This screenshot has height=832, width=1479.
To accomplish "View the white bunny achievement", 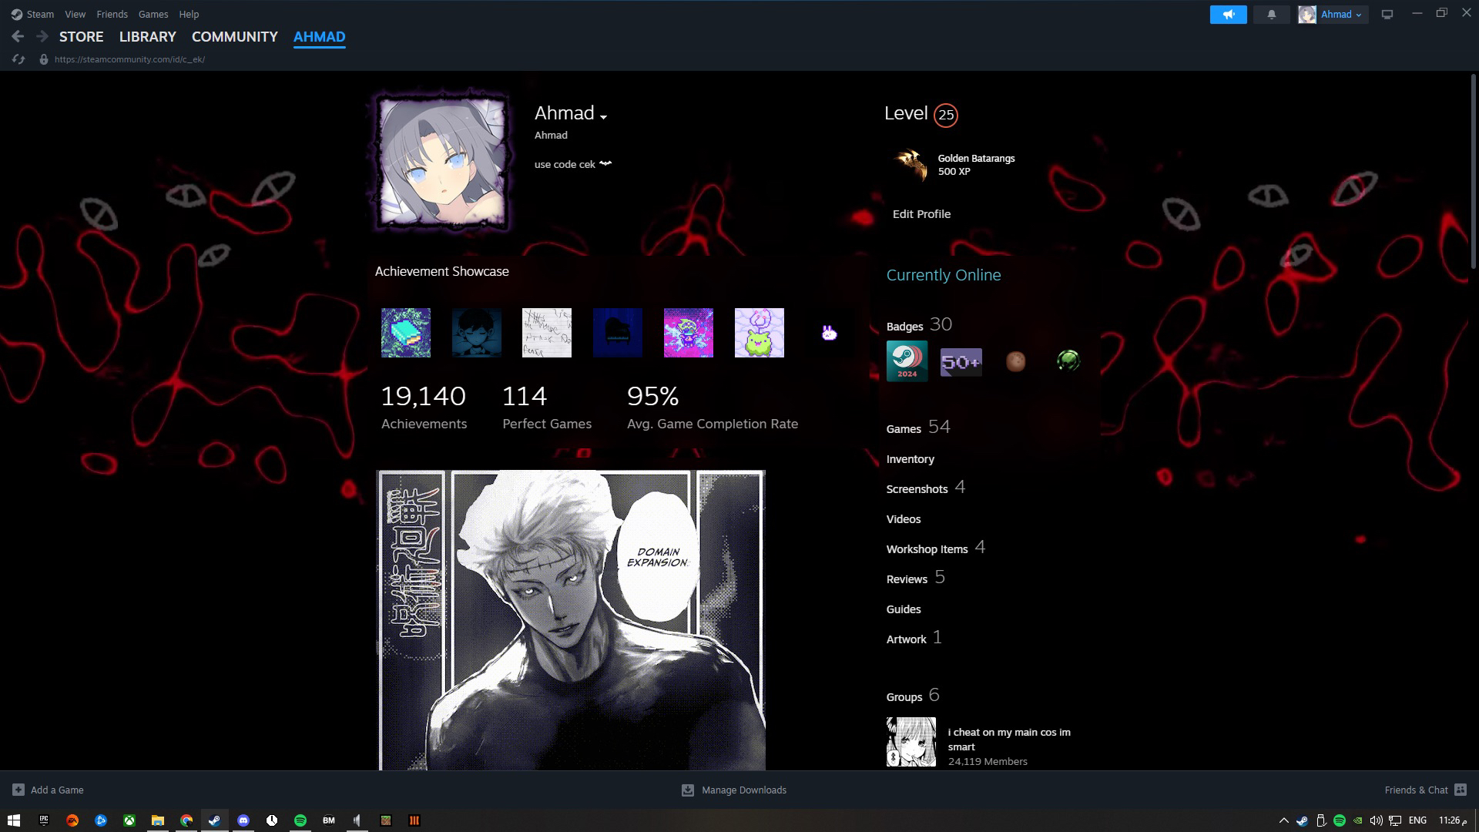I will tap(829, 333).
